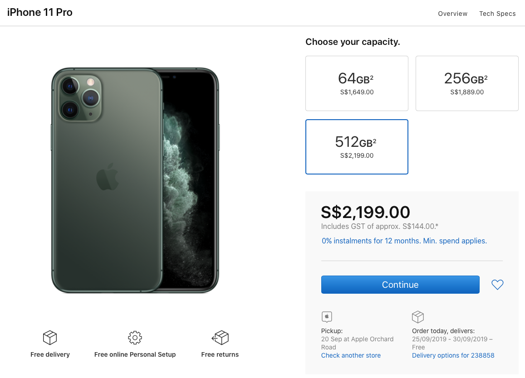The image size is (525, 378).
Task: Click the Free online Personal Setup label
Action: tap(135, 354)
